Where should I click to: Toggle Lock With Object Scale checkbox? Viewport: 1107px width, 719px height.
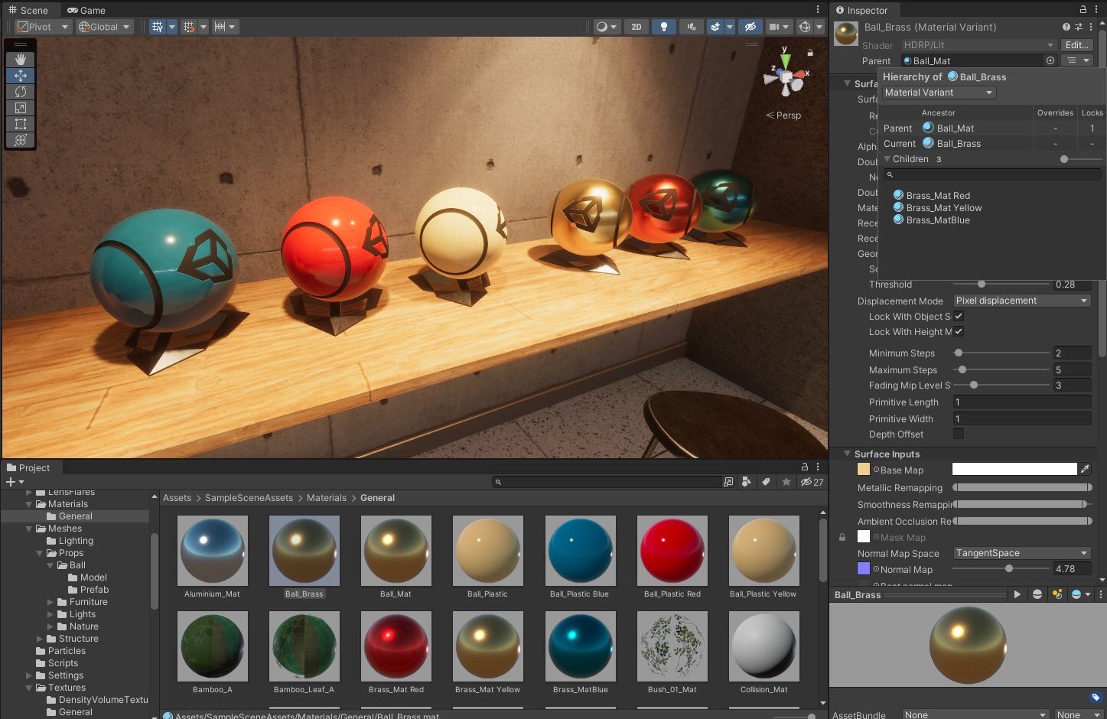pyautogui.click(x=959, y=316)
